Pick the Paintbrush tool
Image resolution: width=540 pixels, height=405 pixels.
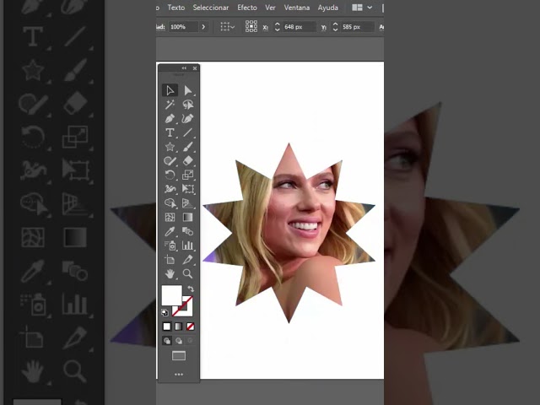187,147
